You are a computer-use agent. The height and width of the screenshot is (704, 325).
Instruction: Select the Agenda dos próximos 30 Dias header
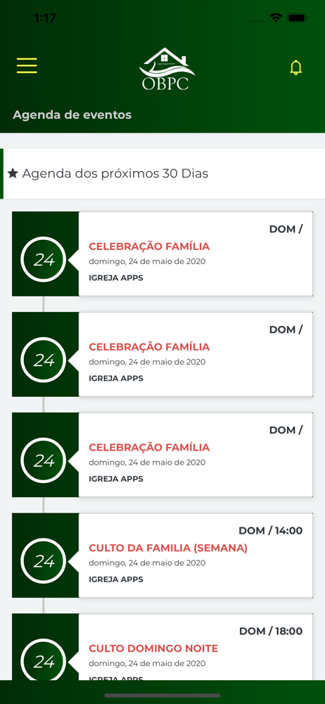[x=162, y=174]
